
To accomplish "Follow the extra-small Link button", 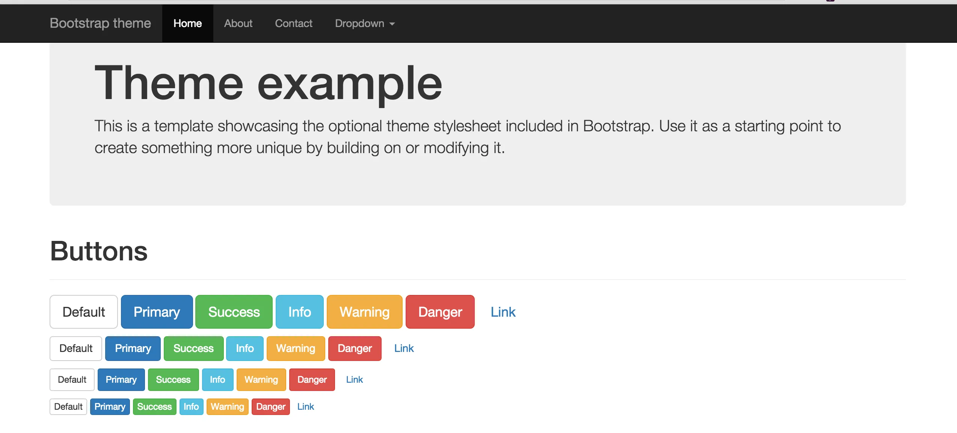I will tap(306, 407).
